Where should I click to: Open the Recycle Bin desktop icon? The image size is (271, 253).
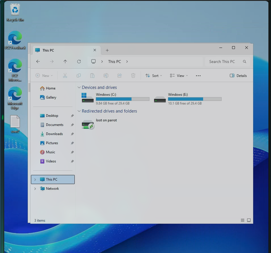[15, 11]
